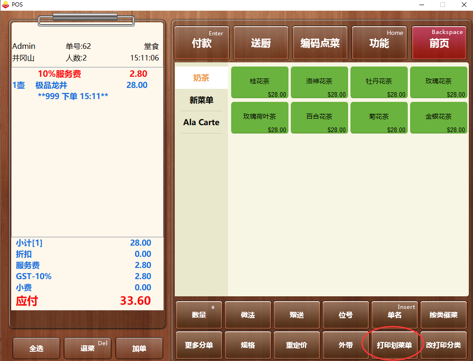This screenshot has width=473, height=361.
Task: Open the Ala Carte category
Action: pos(201,122)
